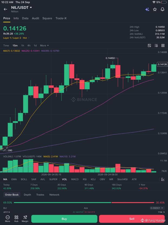Viewport: 168px width, 225px height.
Task: Open chart drawing tools icon
Action: [149, 46]
